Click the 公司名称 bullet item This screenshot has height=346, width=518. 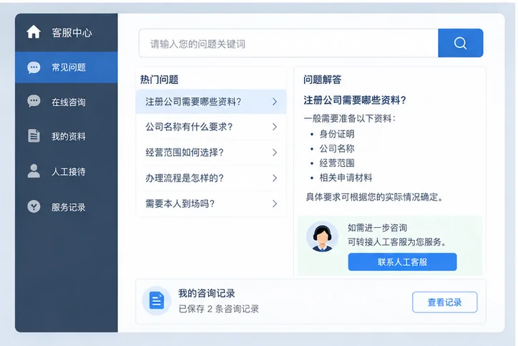tap(337, 148)
